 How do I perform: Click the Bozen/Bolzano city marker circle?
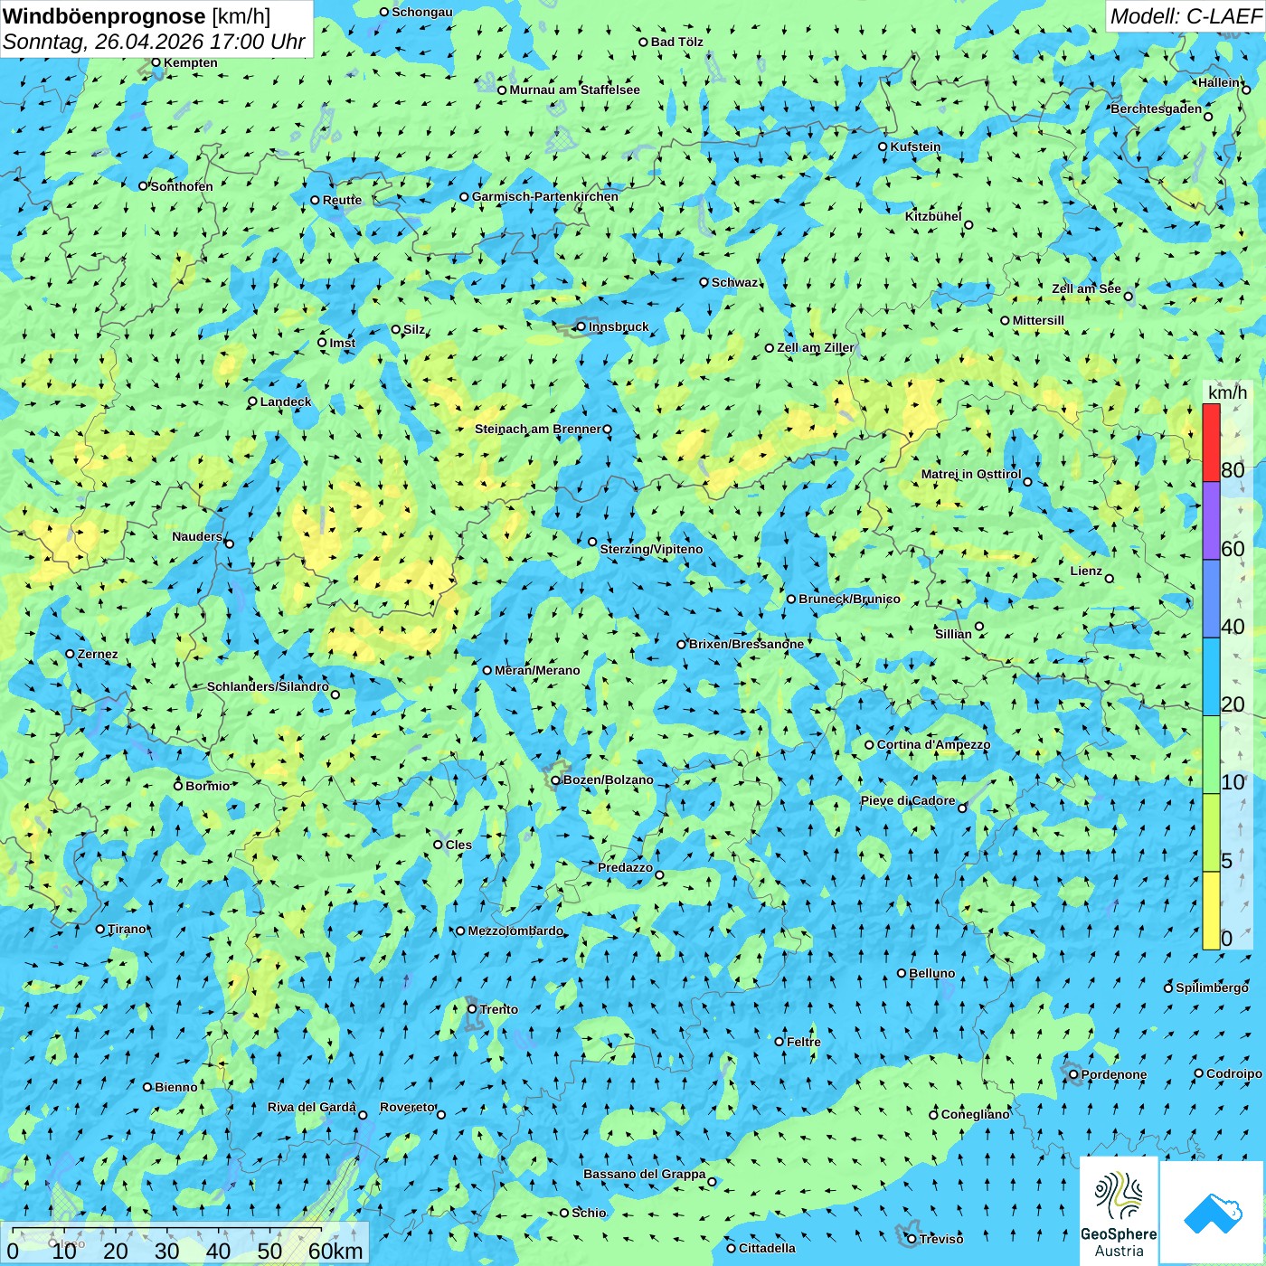[555, 779]
